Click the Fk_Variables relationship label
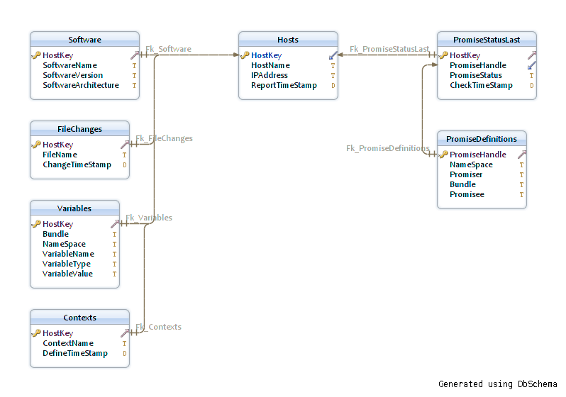The image size is (566, 397). 149,218
